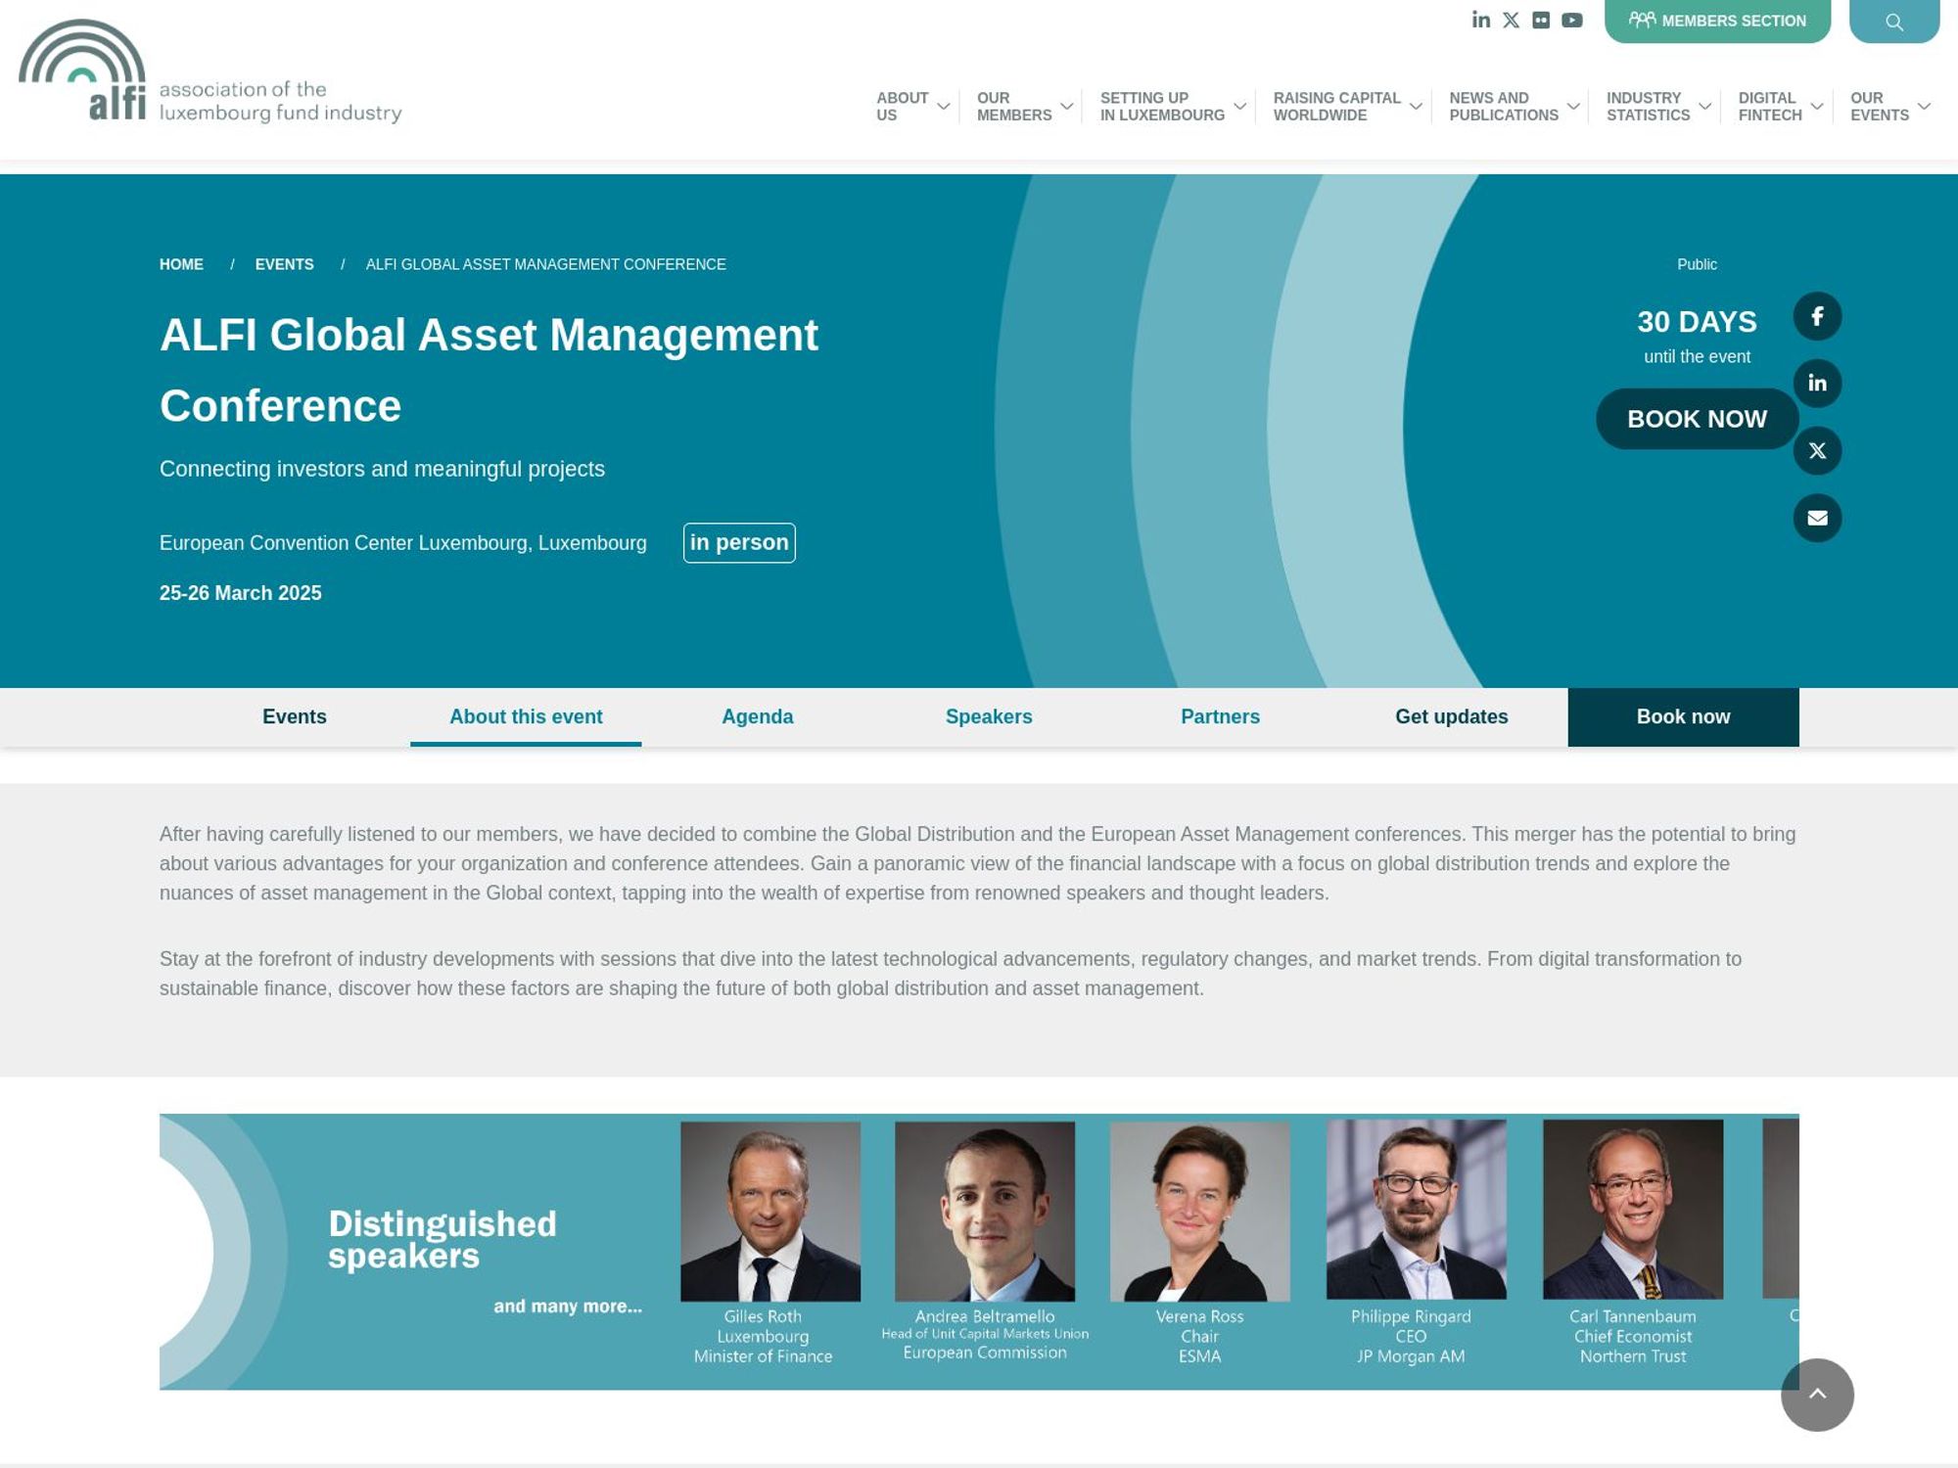Open the Our Members nav item
Viewport: 1958px width, 1468px height.
click(x=1014, y=107)
